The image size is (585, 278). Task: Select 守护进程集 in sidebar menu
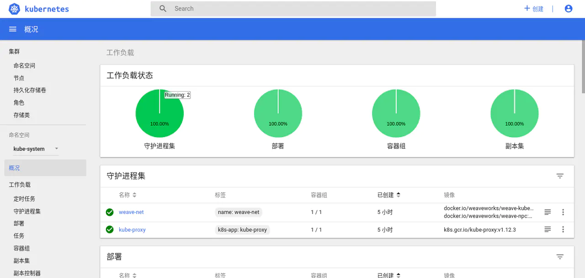point(27,211)
